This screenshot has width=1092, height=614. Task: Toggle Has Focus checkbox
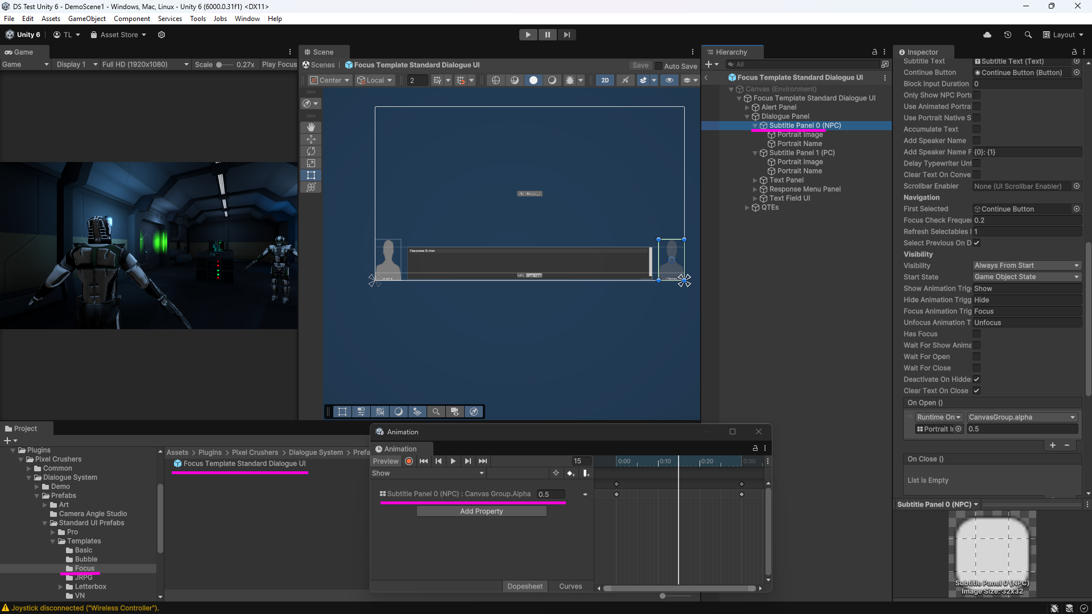pyautogui.click(x=977, y=334)
